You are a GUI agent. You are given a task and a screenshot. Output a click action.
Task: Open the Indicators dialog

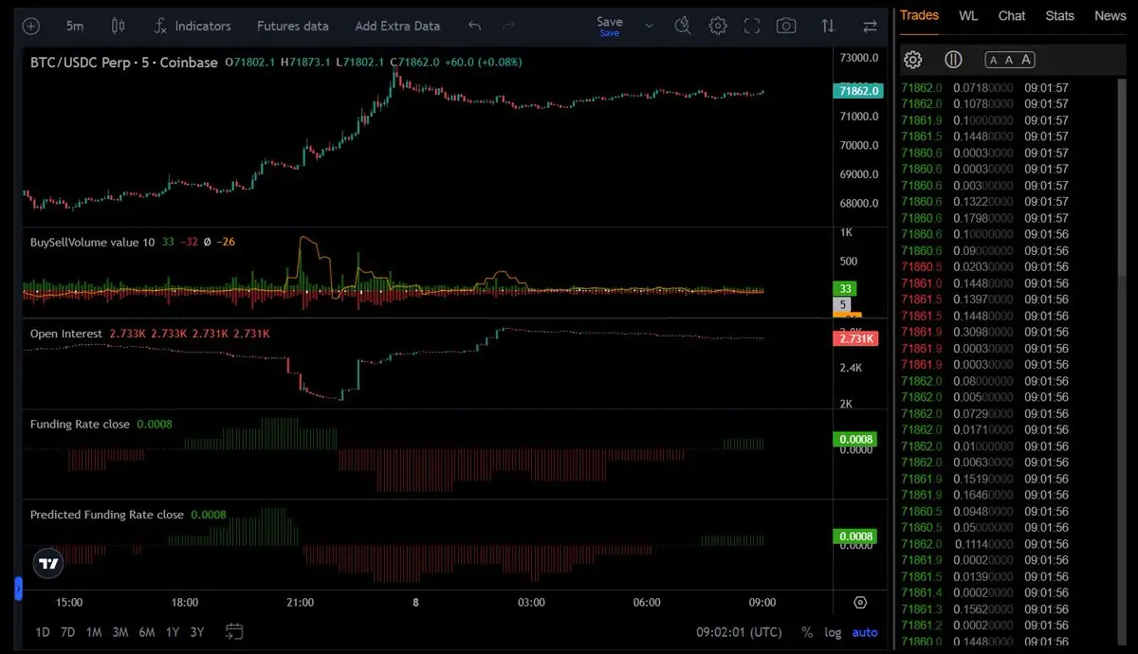(x=193, y=27)
